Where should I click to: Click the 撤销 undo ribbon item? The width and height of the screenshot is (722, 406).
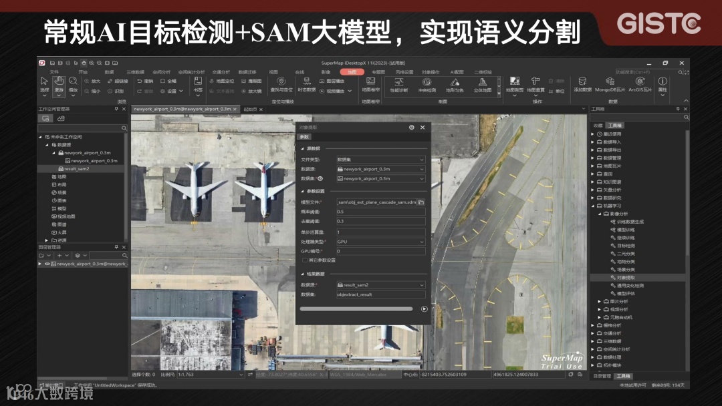[x=146, y=81]
